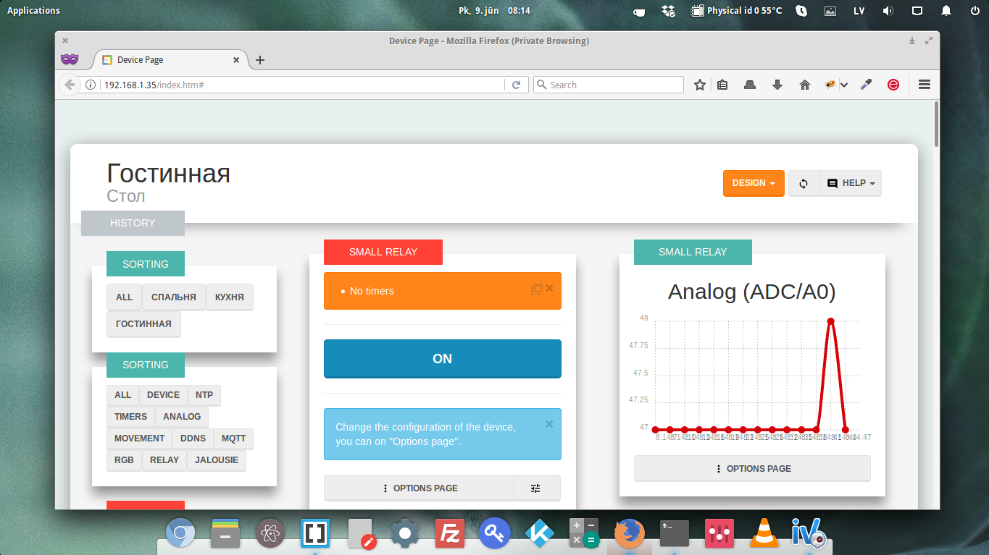989x555 pixels.
Task: Click the refresh sync icon beside DESIGN
Action: [804, 184]
